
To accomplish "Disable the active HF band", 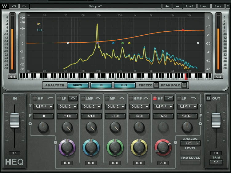I will tap(155, 98).
